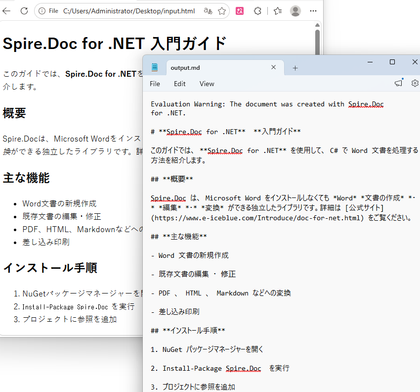Click the scroll up arrow in browser
The image size is (420, 392).
317,25
